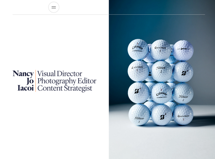Select the bottom-row Titleist golf ball
This screenshot has height=159, width=215.
[139, 115]
